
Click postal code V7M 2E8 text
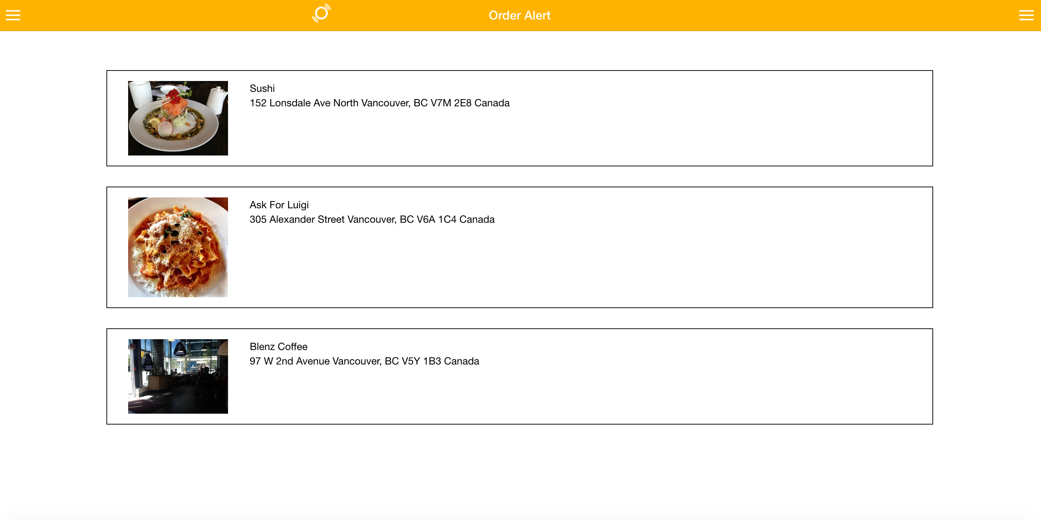pyautogui.click(x=451, y=103)
